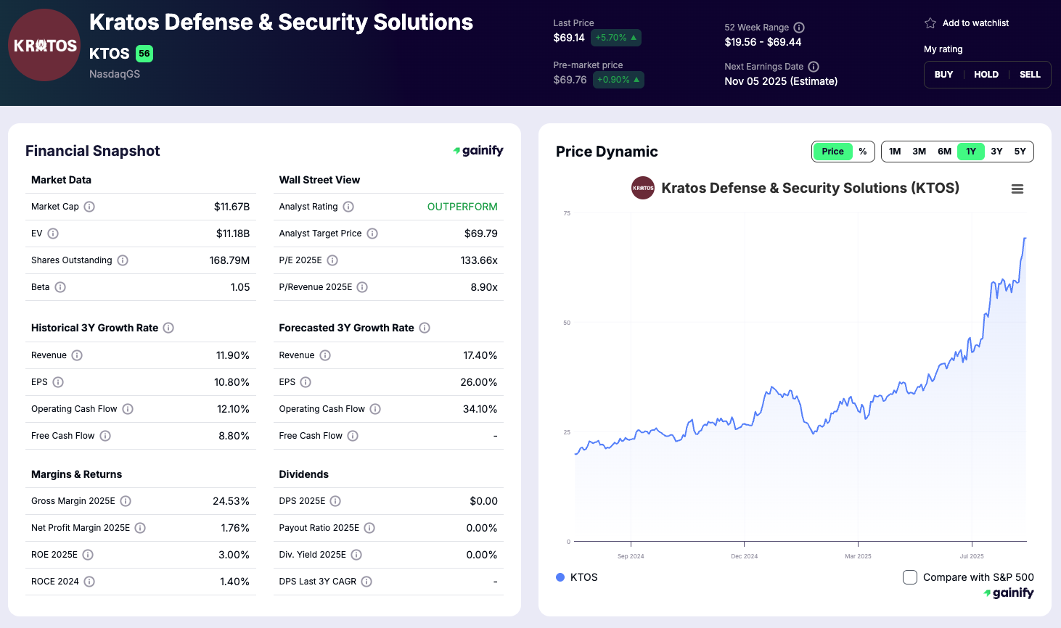Open Forecasted 3Y Growth Rate info icon
Screen dimensions: 1061x628
(425, 328)
